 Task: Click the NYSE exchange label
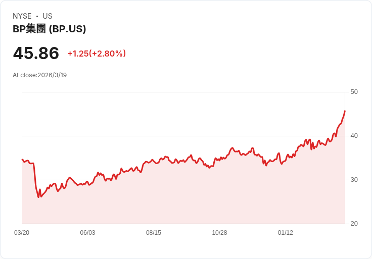coord(22,16)
